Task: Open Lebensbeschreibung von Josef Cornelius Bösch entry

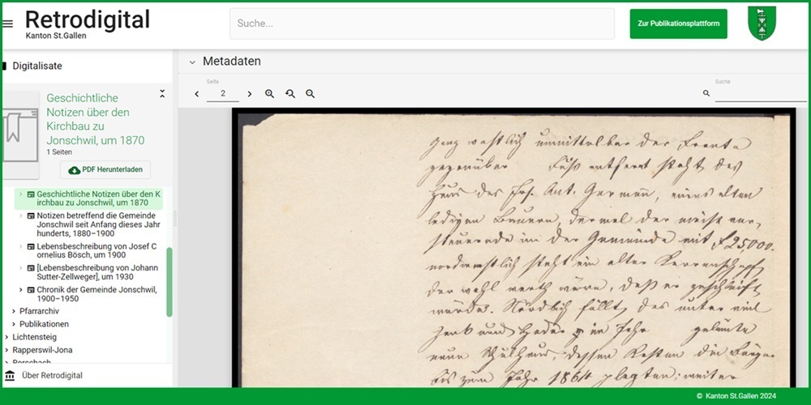Action: point(96,250)
